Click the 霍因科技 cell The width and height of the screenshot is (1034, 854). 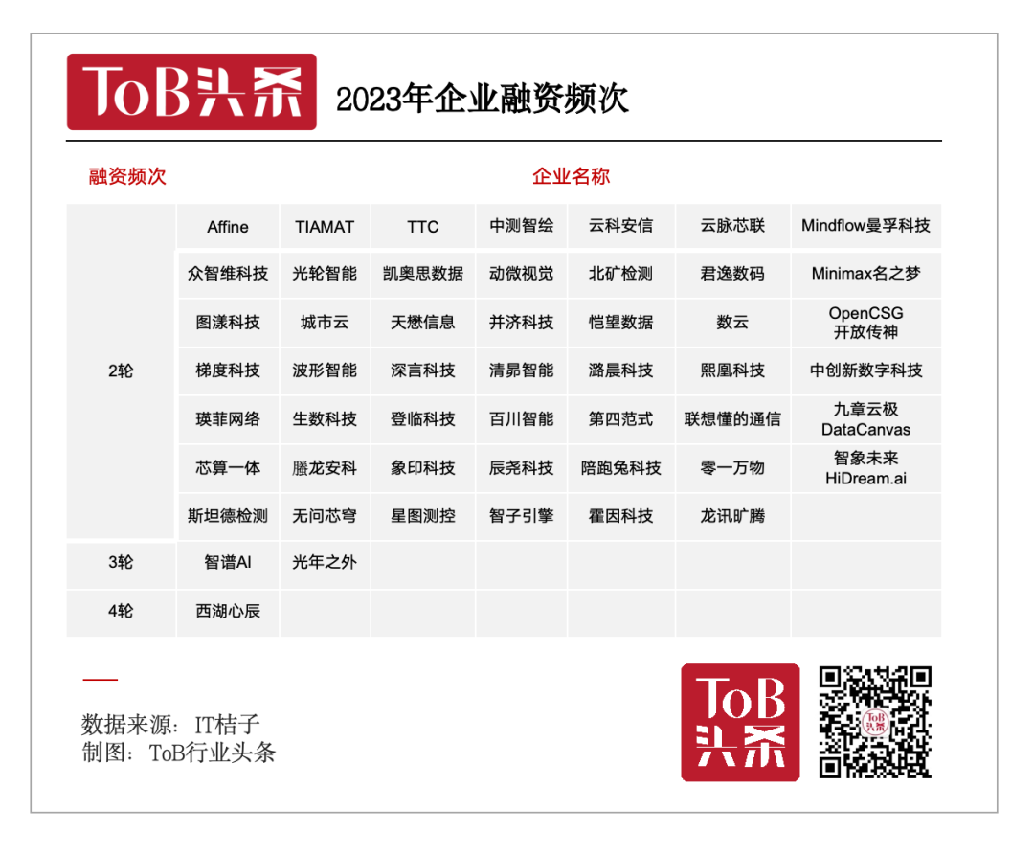tap(620, 516)
